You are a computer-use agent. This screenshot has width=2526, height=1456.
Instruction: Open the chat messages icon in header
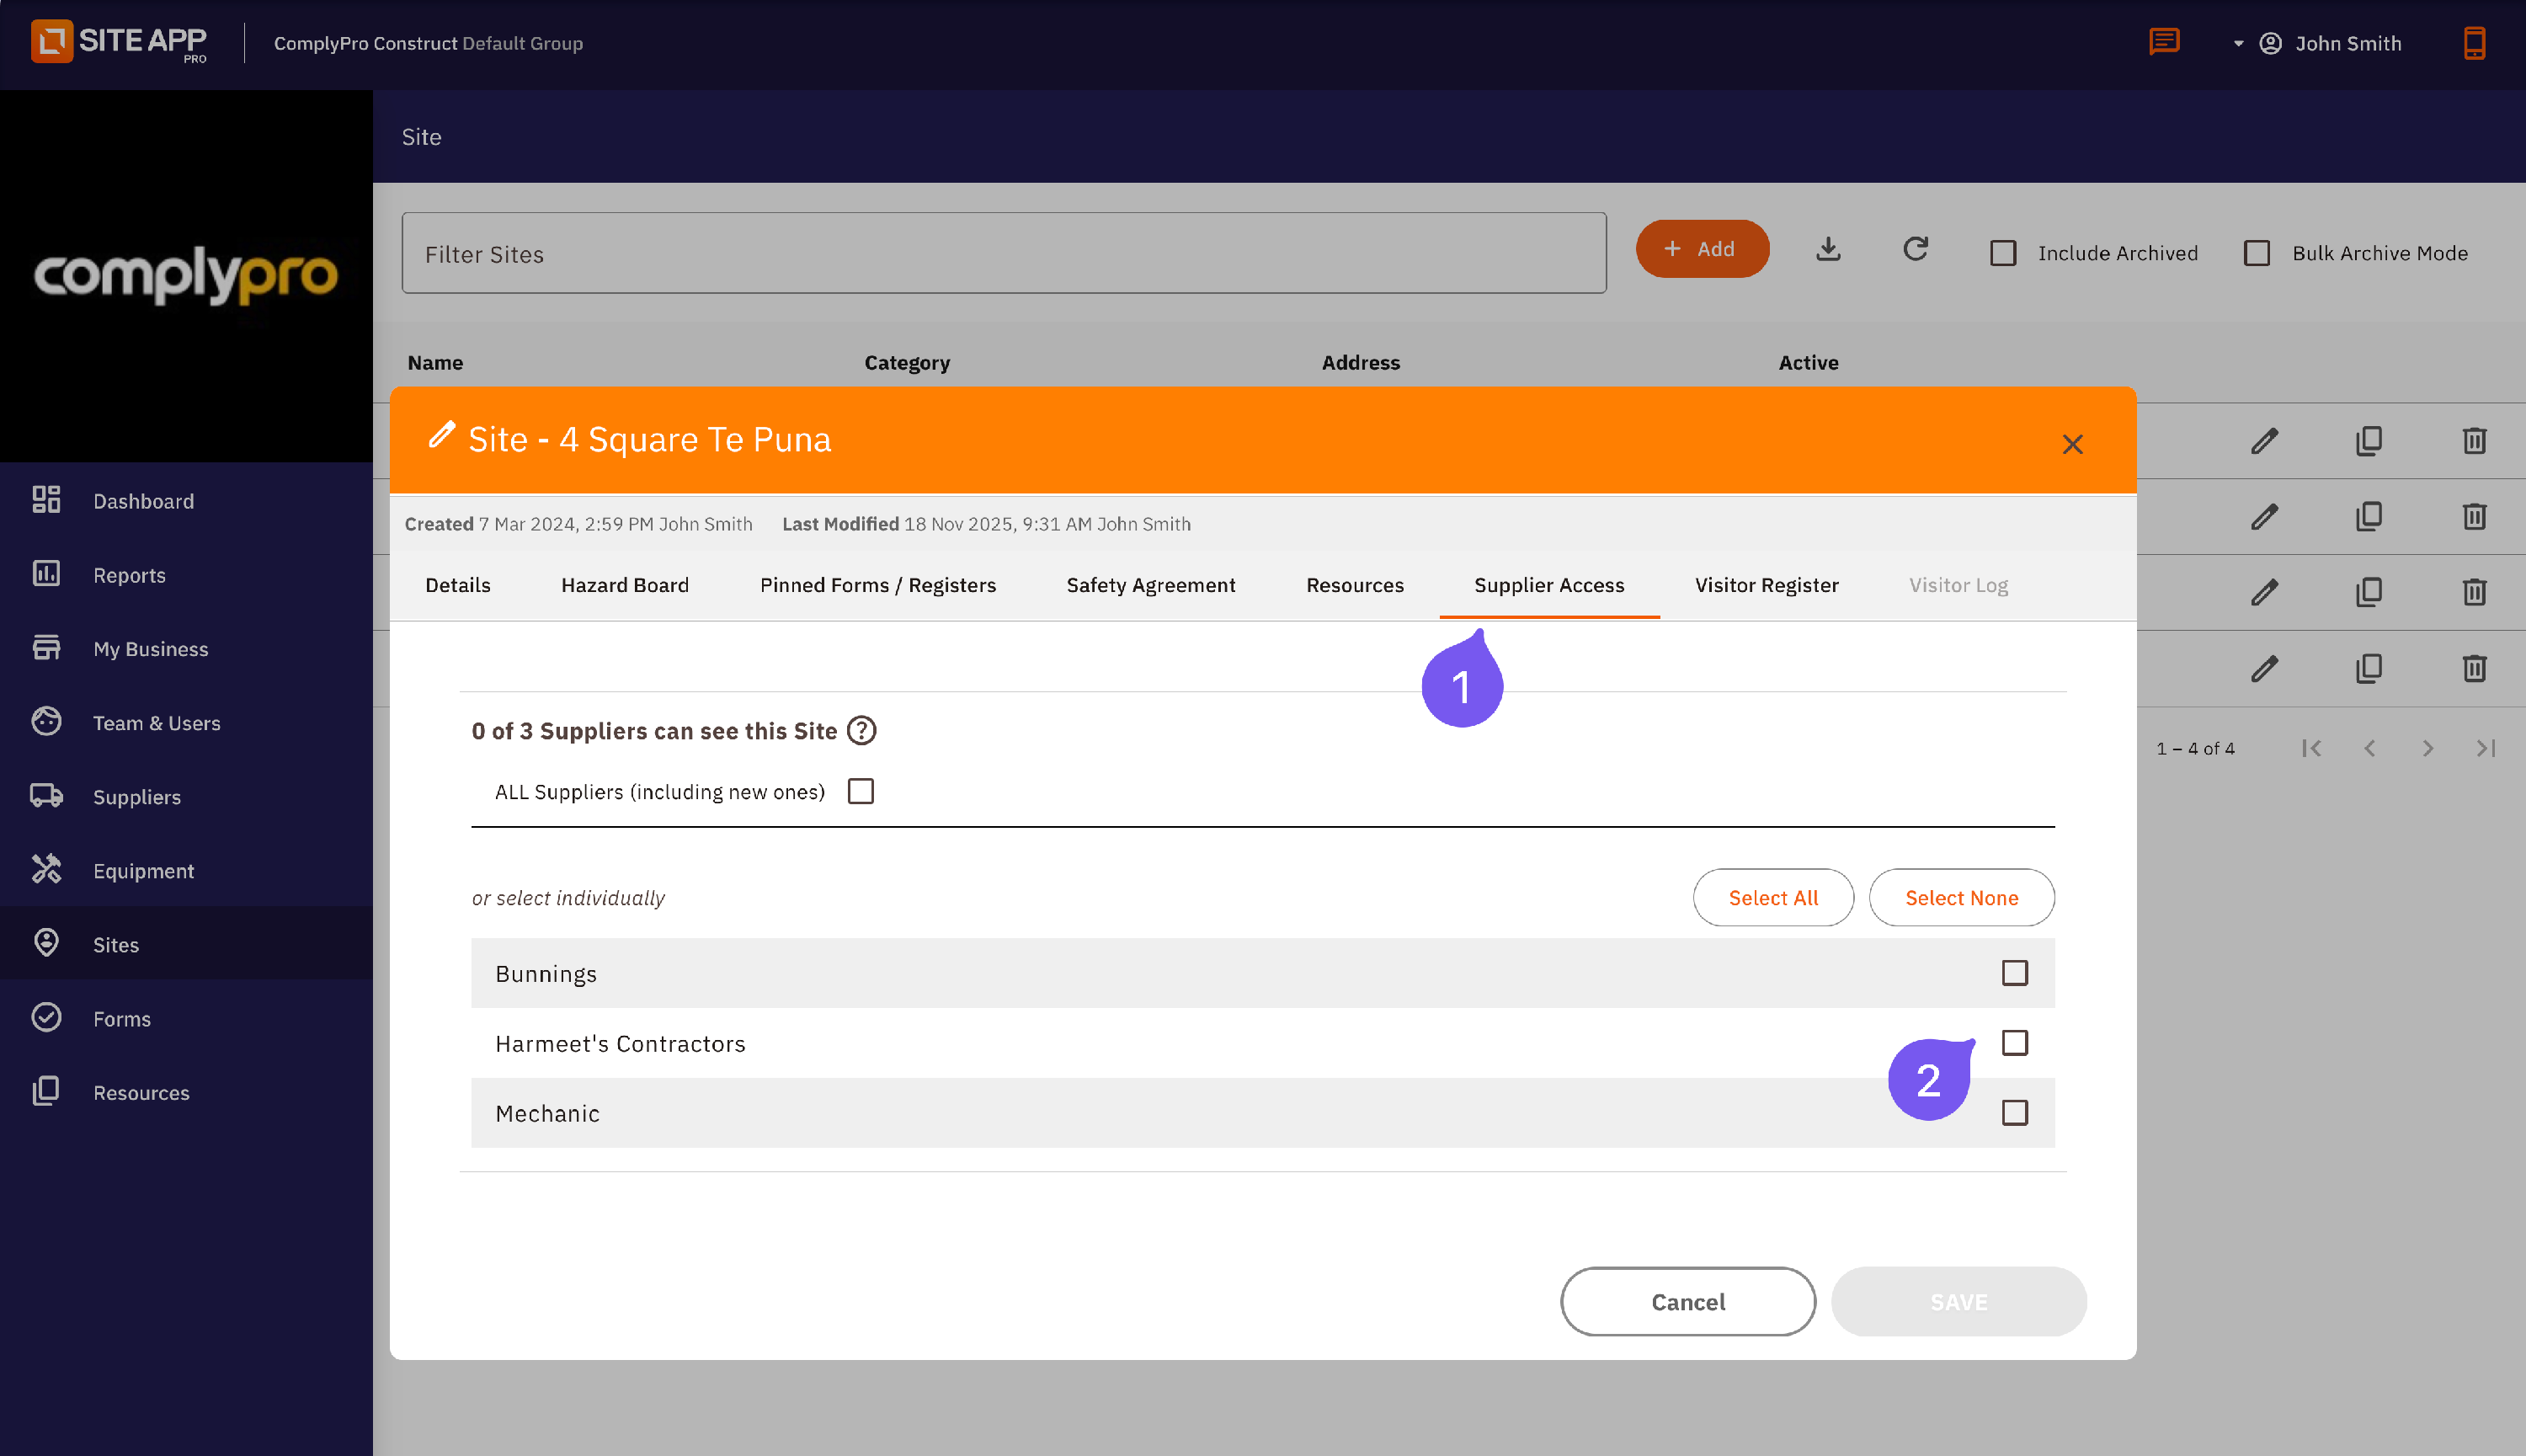(2163, 42)
